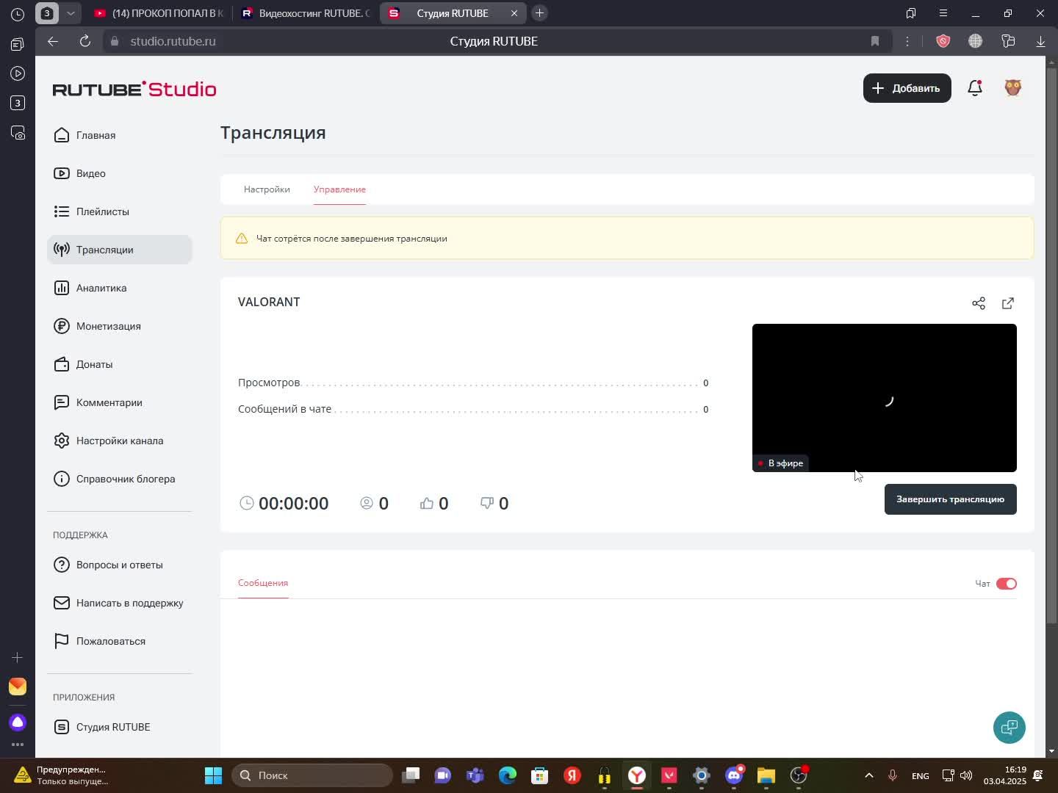The image size is (1058, 793).
Task: Disable the chat toggle
Action: pos(1006,584)
